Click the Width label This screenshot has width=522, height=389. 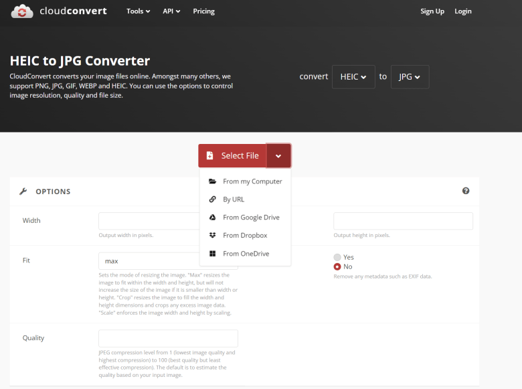(x=31, y=220)
